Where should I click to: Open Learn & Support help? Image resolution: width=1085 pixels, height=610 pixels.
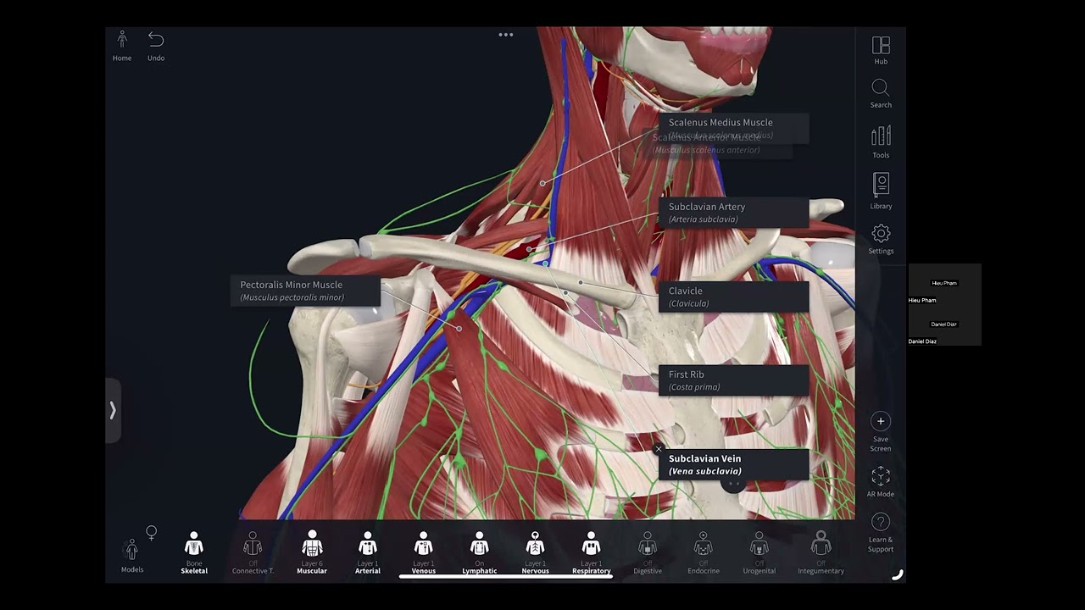[x=881, y=533]
